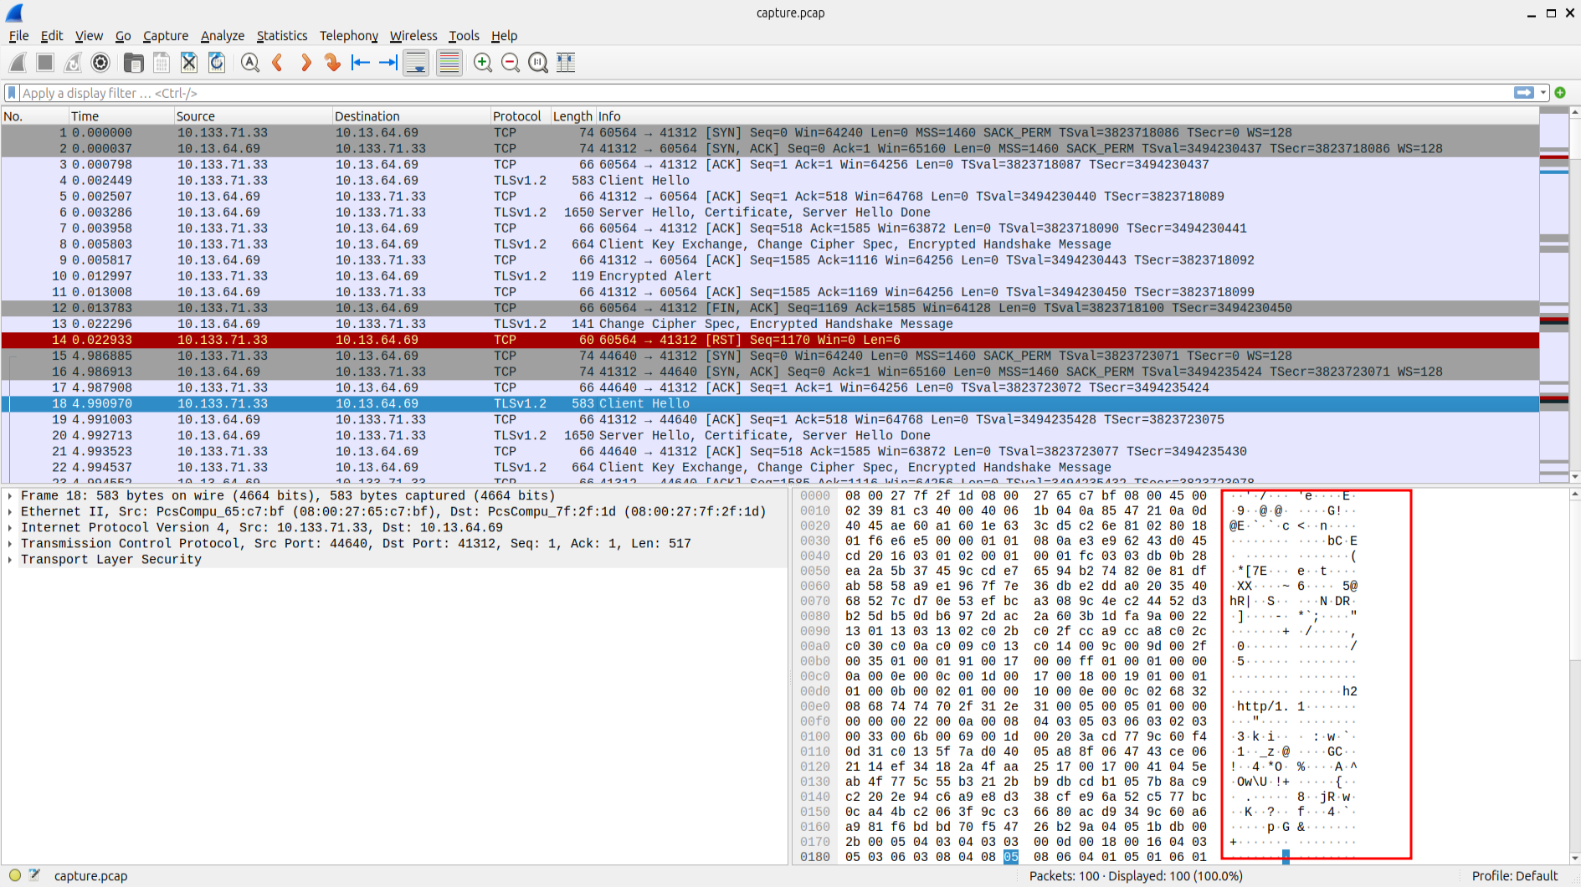Zoom in main window text
Screen dimensions: 1581x887
click(x=483, y=63)
